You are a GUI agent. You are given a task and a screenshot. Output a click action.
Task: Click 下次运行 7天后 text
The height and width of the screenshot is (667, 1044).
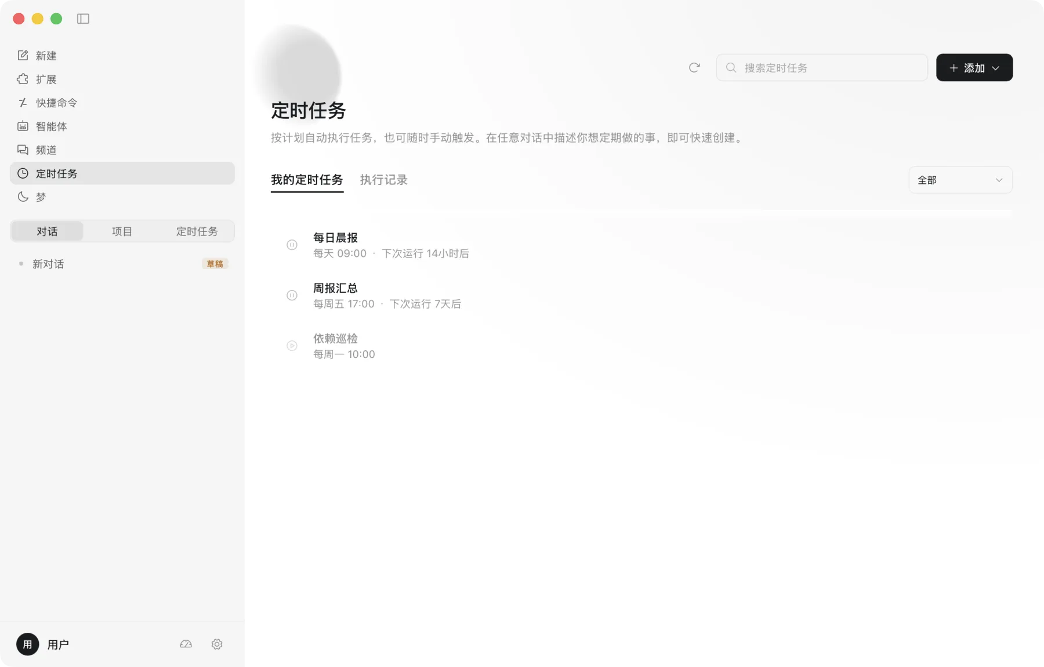pos(425,304)
